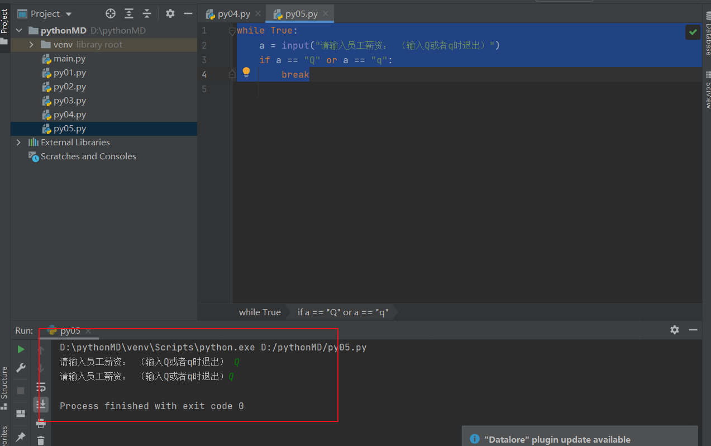Click the break statement on line 4

295,74
